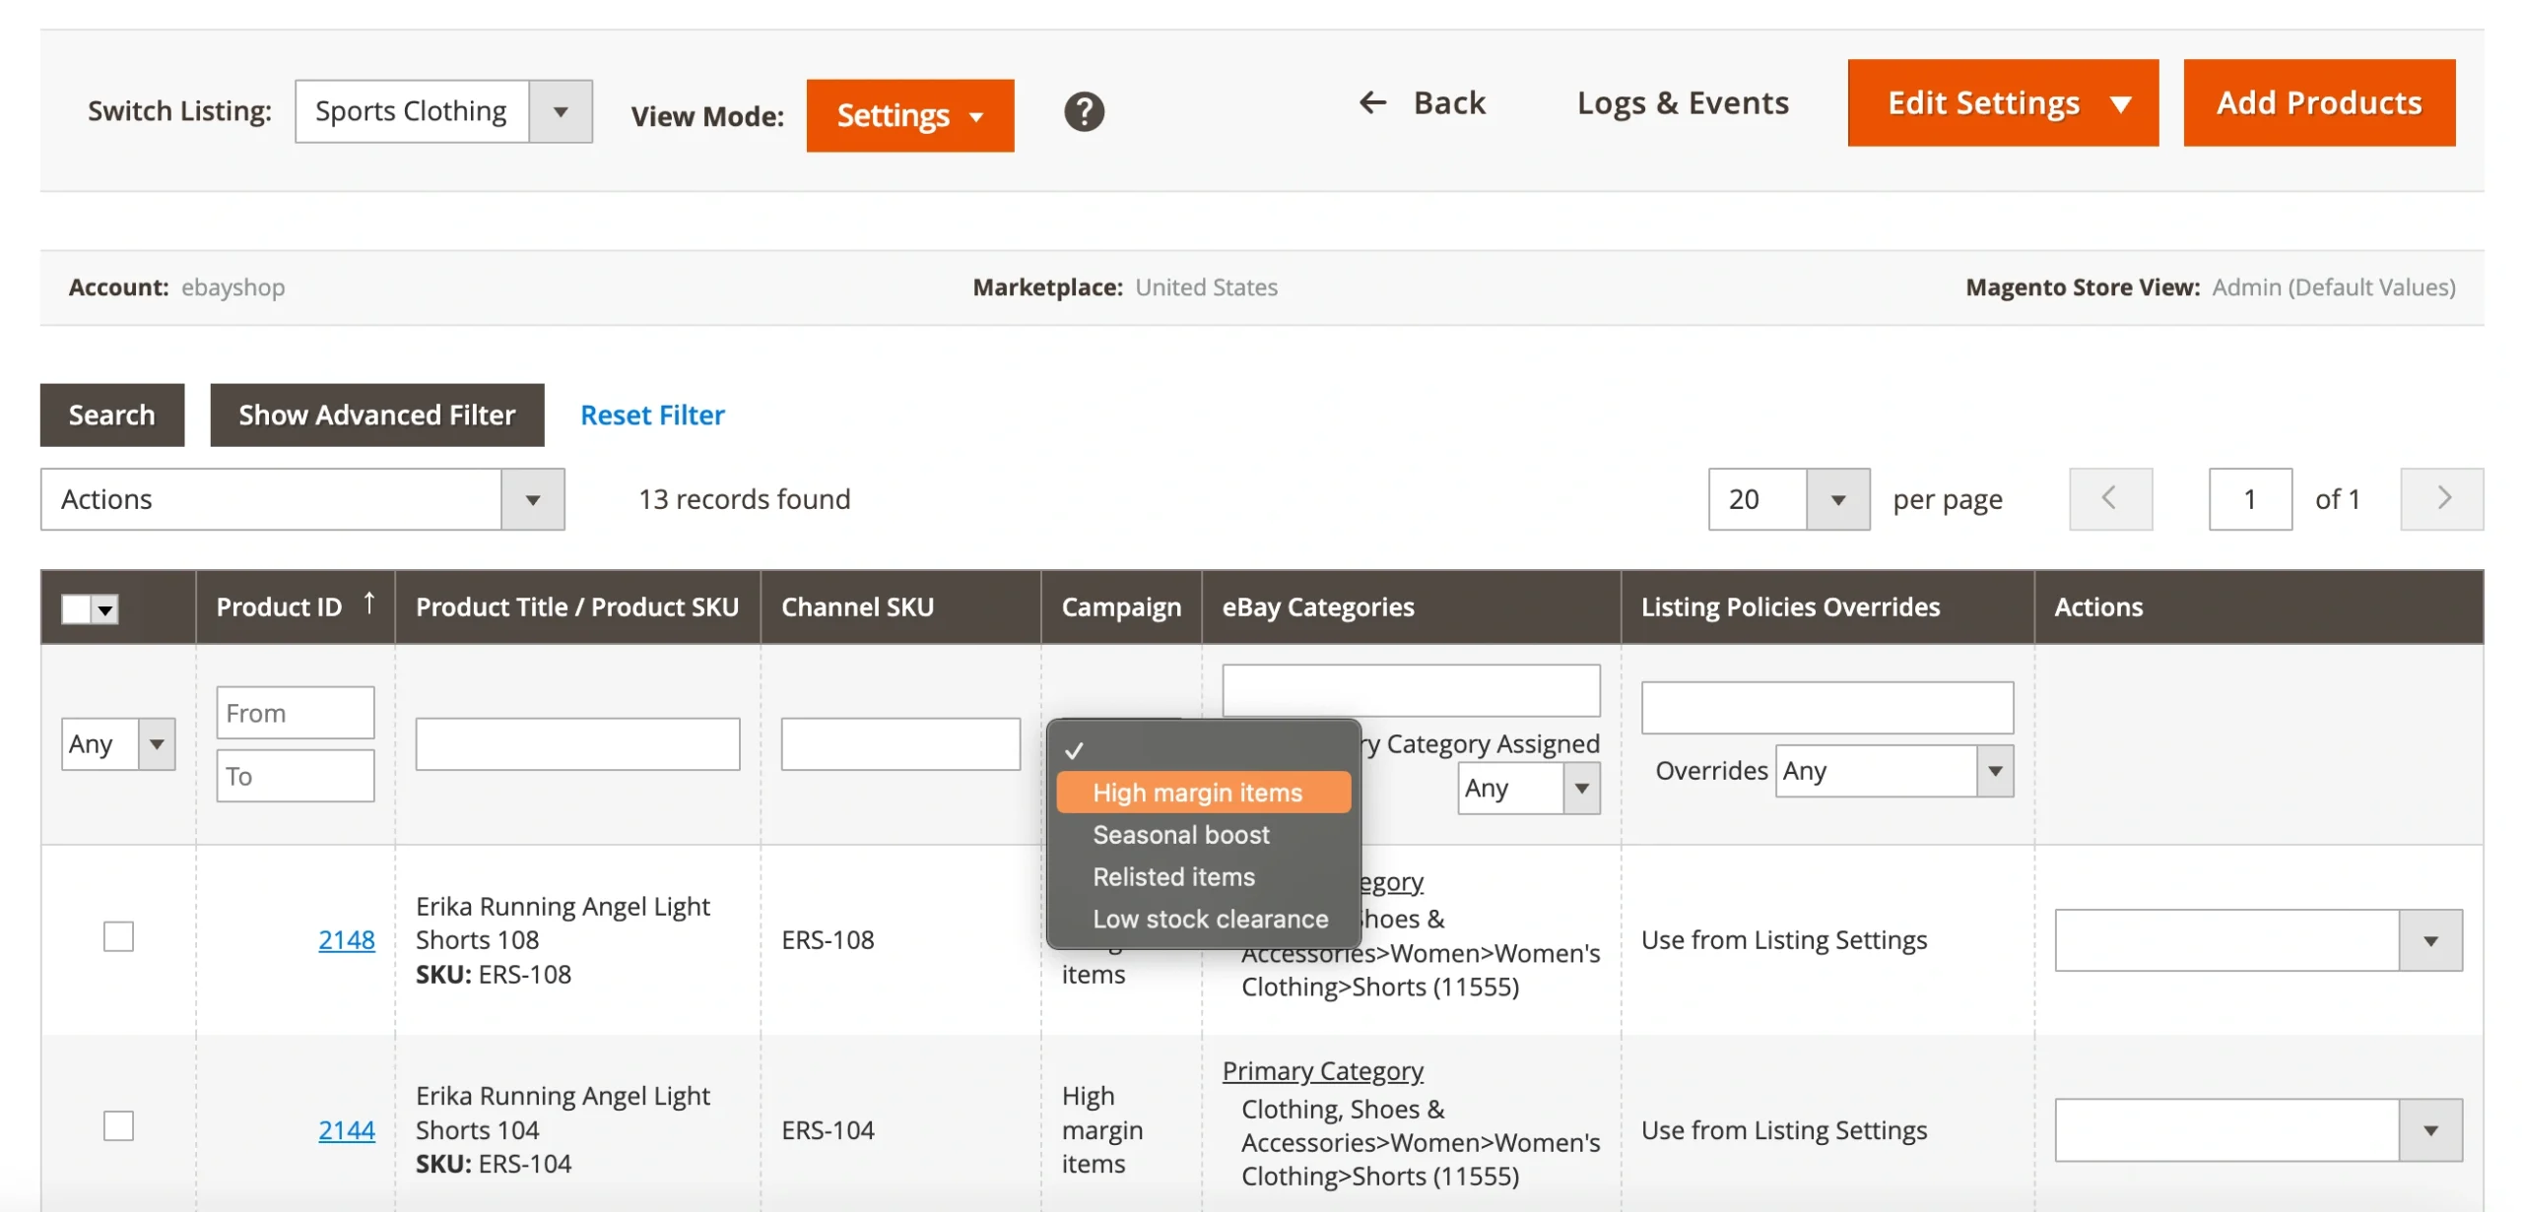This screenshot has height=1212, width=2522.
Task: Open Switch Listing dropdown arrow
Action: [x=560, y=111]
